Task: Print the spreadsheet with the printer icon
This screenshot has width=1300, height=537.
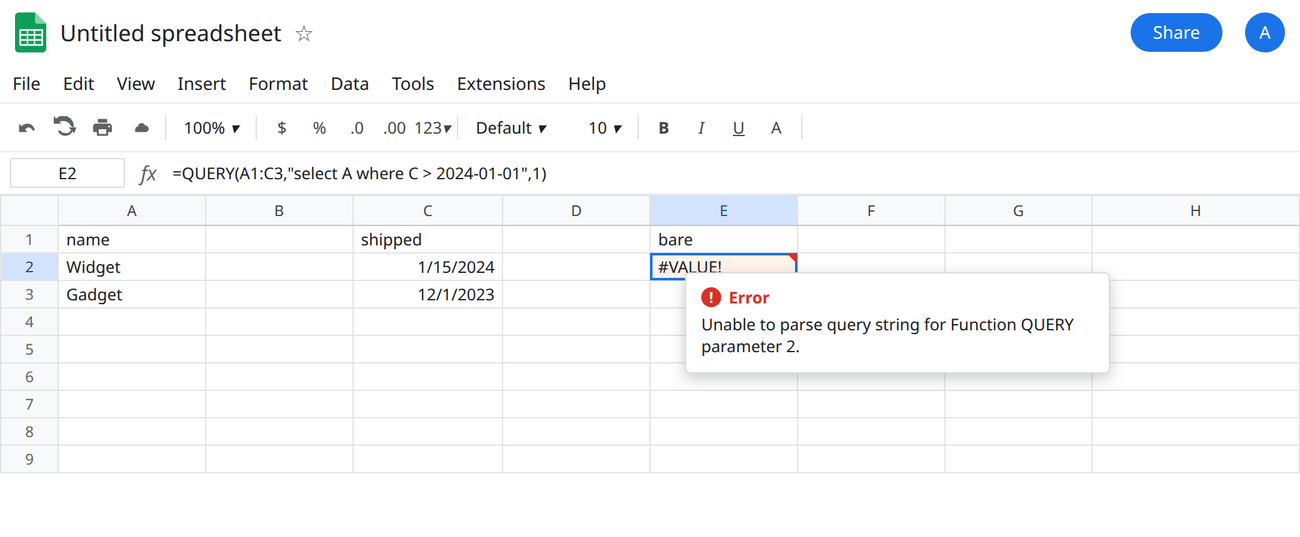Action: point(102,128)
